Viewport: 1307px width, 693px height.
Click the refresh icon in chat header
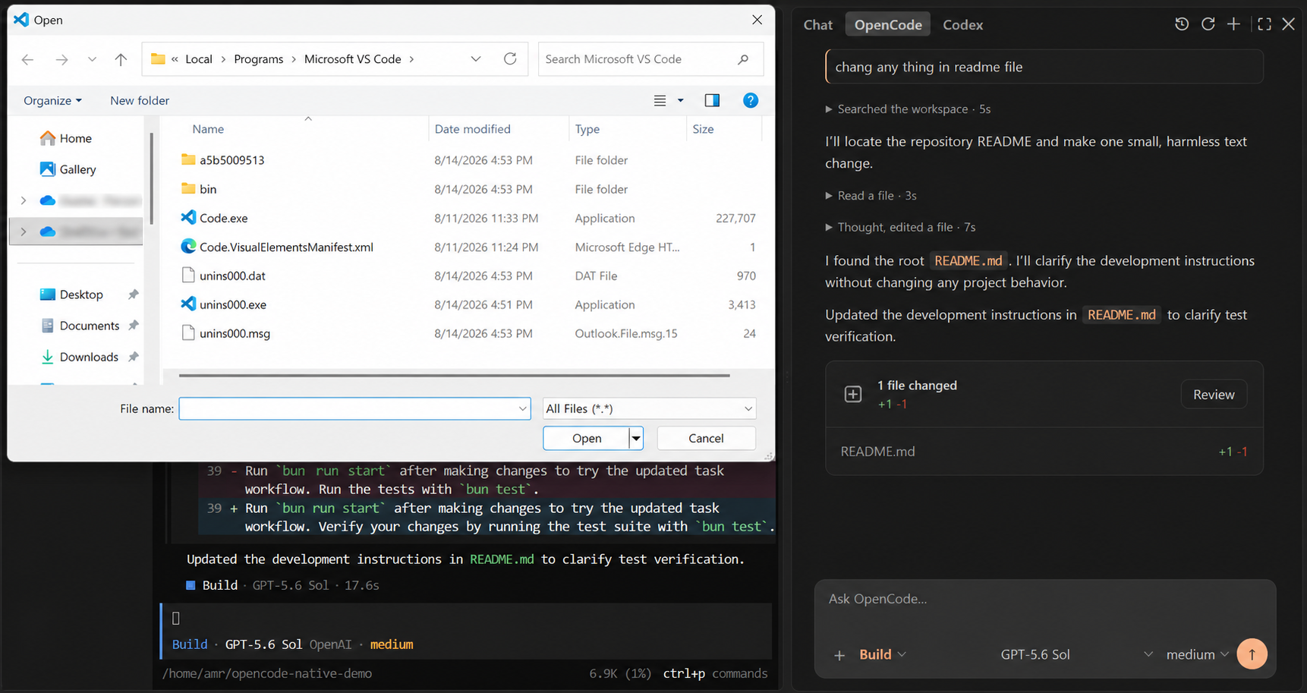pos(1208,24)
